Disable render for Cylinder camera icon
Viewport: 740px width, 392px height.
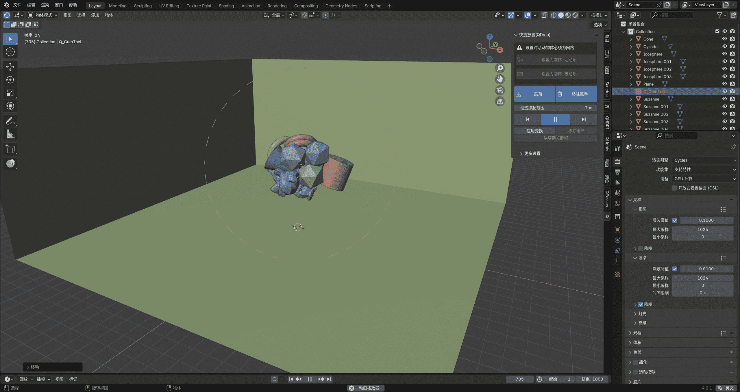point(732,46)
